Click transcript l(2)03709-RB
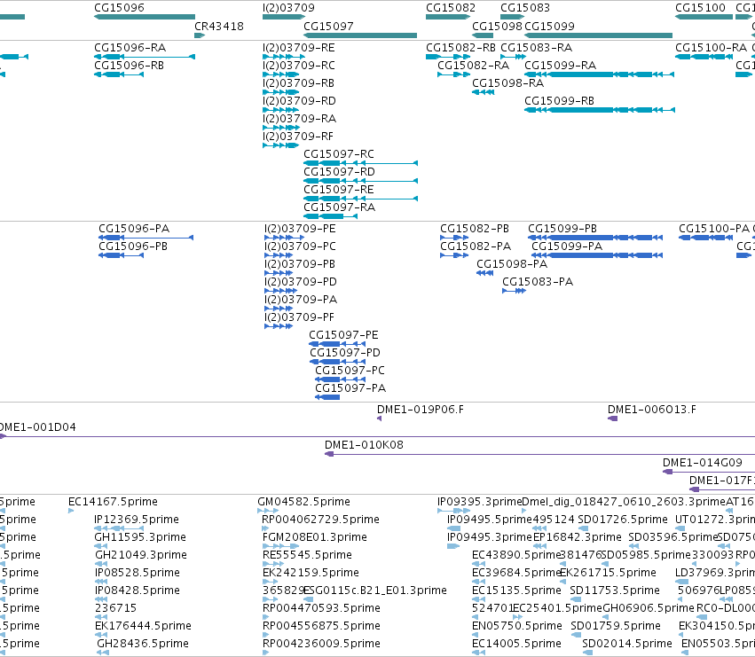Screen dimensions: 755x657 (298, 83)
